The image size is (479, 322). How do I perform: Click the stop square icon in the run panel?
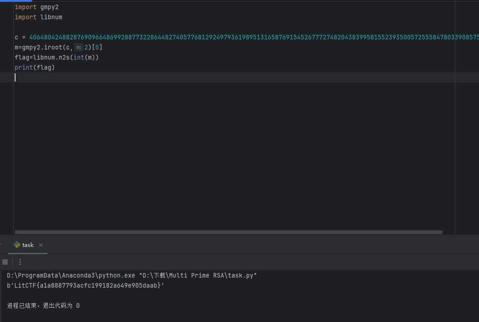5,262
